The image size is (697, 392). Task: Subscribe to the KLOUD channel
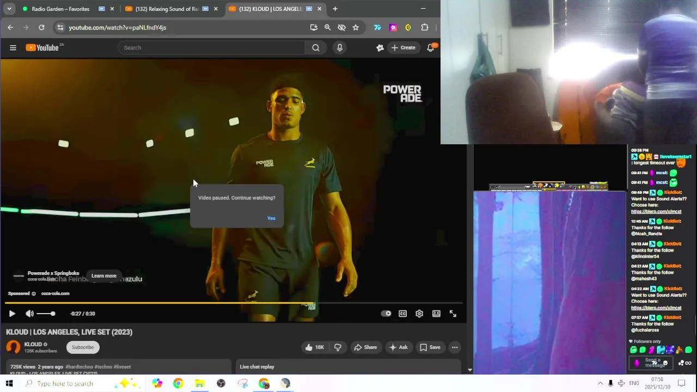[83, 347]
